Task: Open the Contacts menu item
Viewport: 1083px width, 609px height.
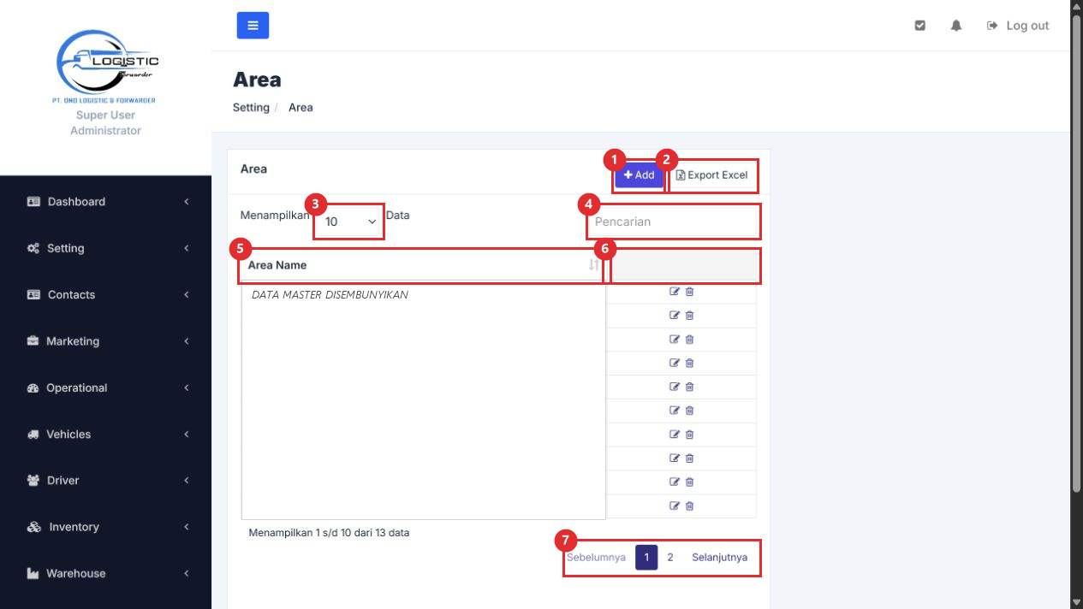Action: point(105,294)
